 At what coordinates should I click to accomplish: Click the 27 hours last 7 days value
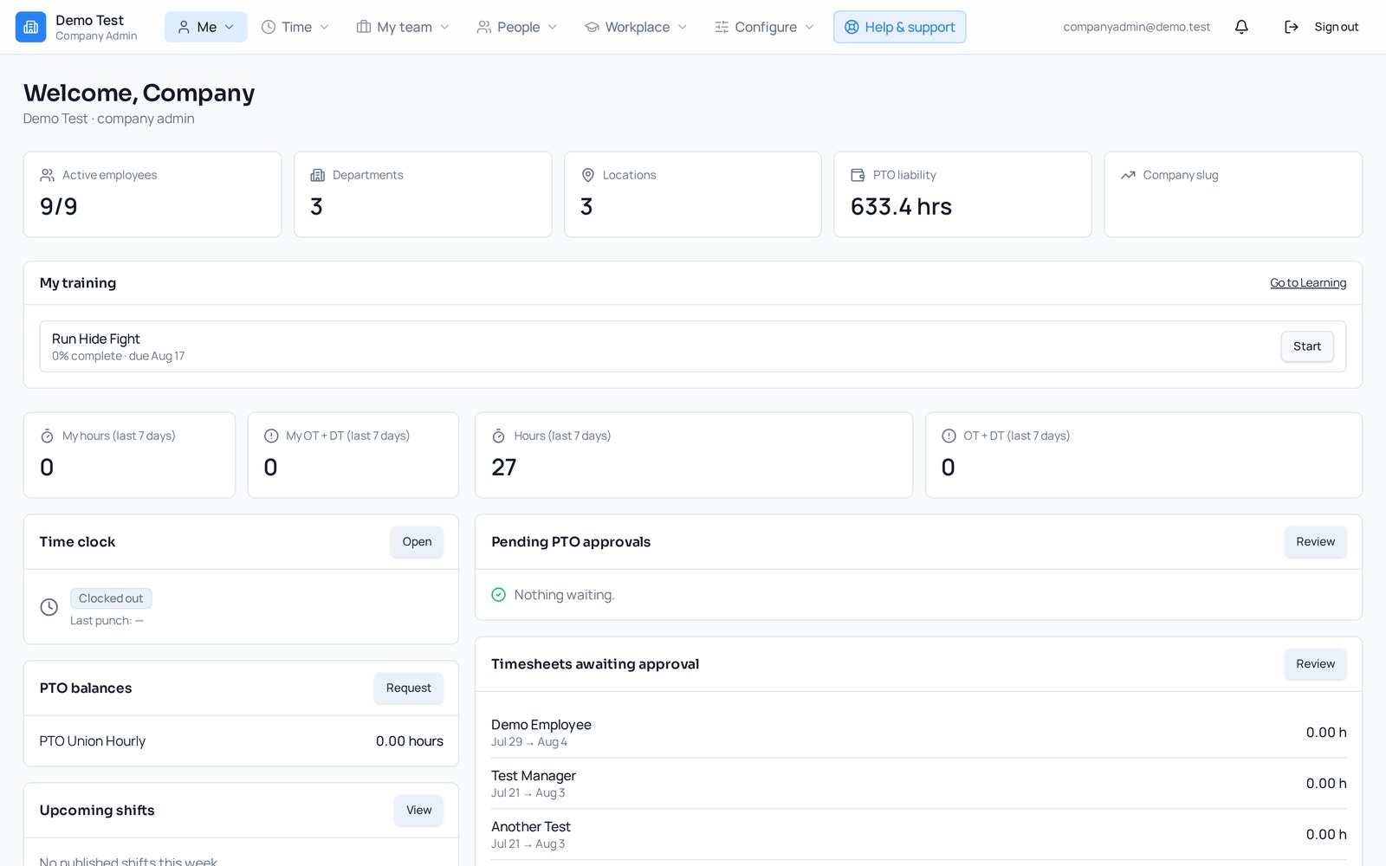(x=504, y=468)
